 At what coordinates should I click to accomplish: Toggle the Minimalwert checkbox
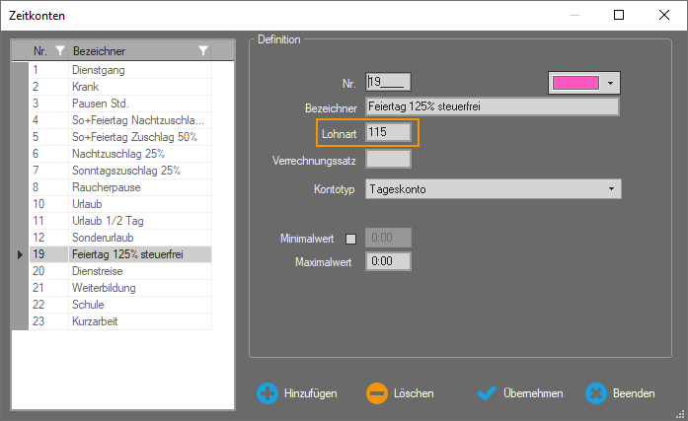coord(350,238)
